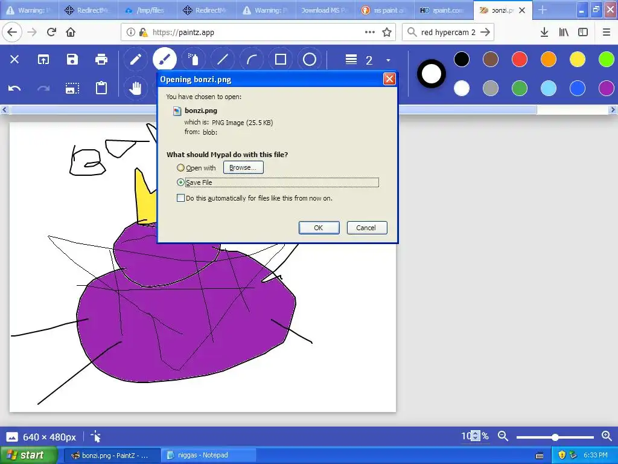Toggle the browser sidebar
This screenshot has height=464, width=618.
[x=583, y=33]
